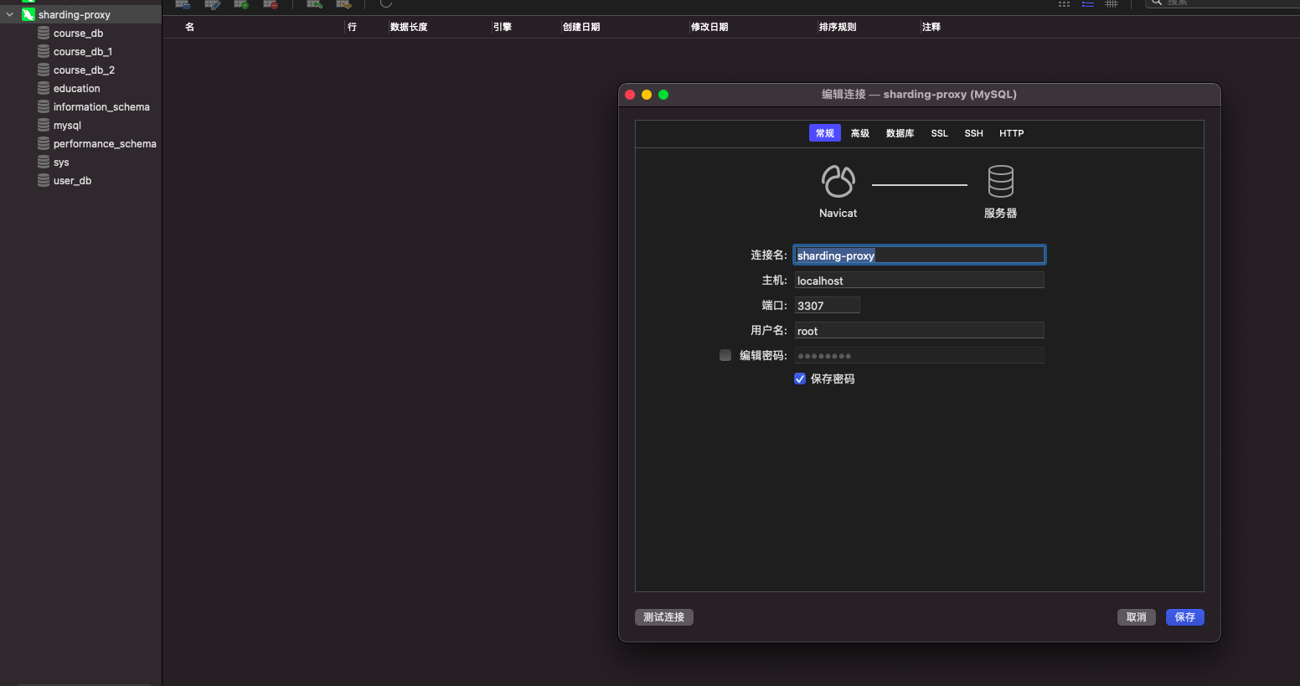Focus the 用户名 field showing root
Viewport: 1300px width, 686px height.
920,330
